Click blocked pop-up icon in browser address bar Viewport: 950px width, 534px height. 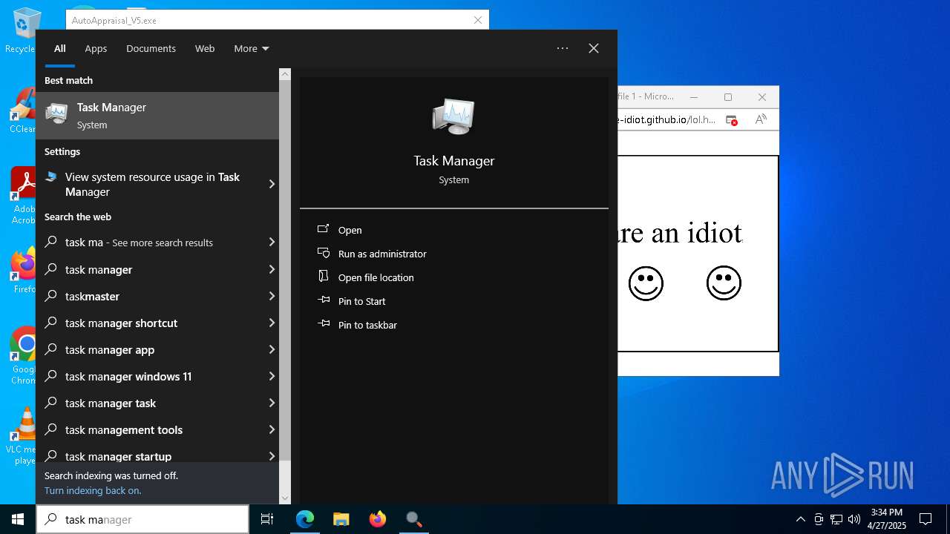pos(732,119)
